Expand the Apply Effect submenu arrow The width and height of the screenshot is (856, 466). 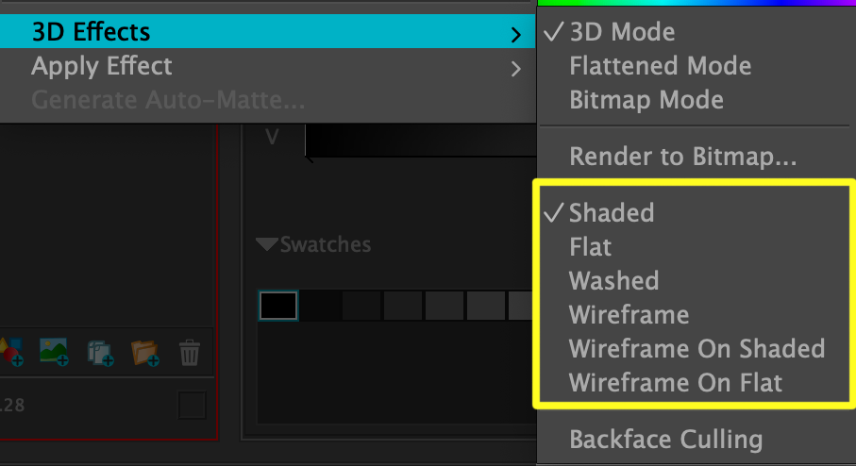pyautogui.click(x=515, y=68)
